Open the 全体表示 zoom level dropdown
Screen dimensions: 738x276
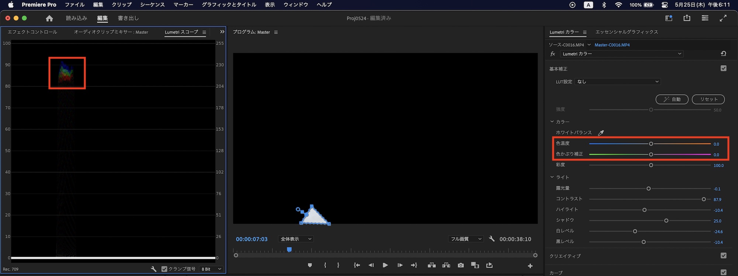coord(296,239)
